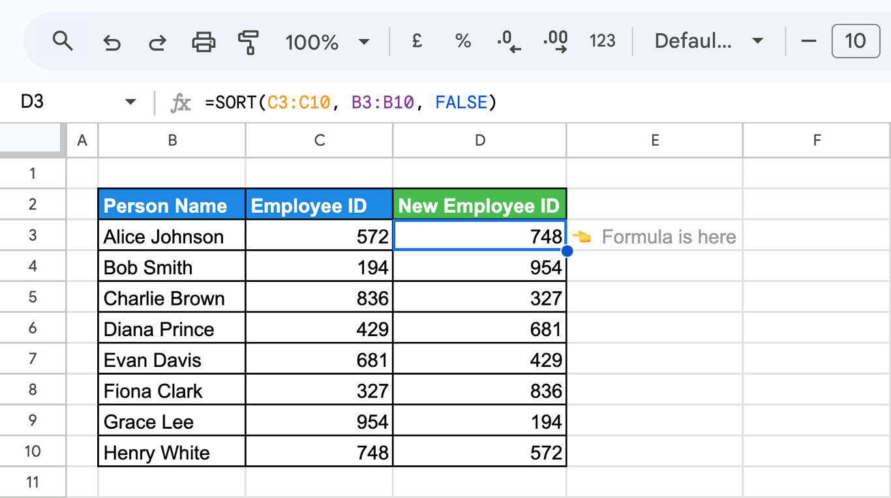Image resolution: width=891 pixels, height=498 pixels.
Task: Open the Default font dropdown
Action: 708,42
